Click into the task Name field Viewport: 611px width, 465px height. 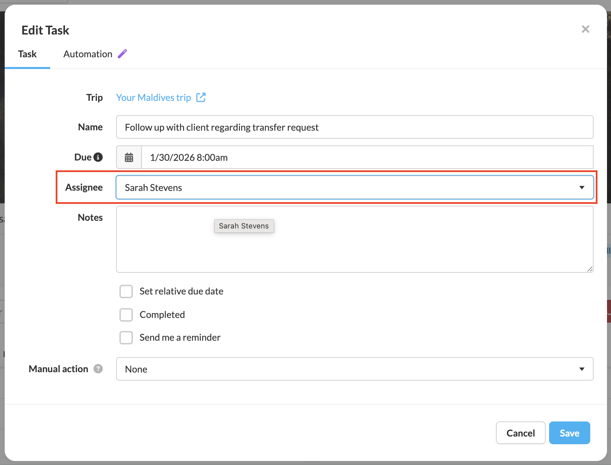click(354, 127)
